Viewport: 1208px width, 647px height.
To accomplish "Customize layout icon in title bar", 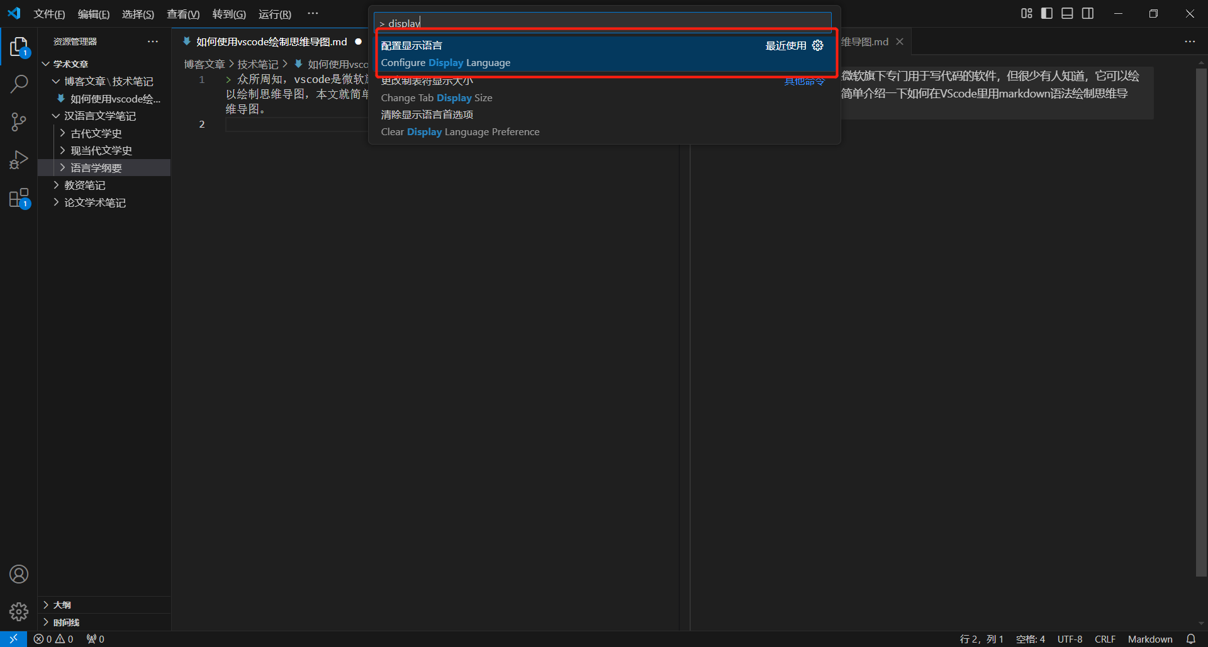I will click(1027, 13).
